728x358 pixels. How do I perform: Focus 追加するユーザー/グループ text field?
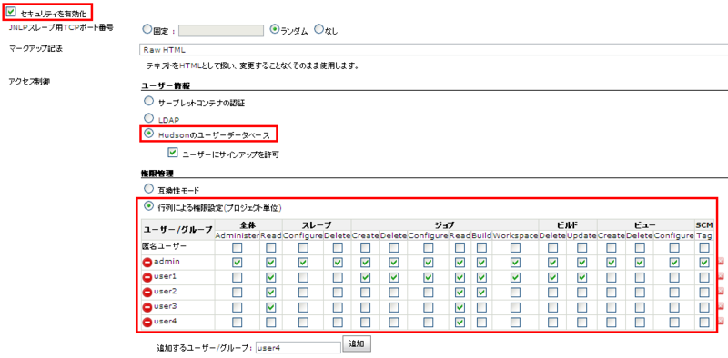tap(298, 347)
